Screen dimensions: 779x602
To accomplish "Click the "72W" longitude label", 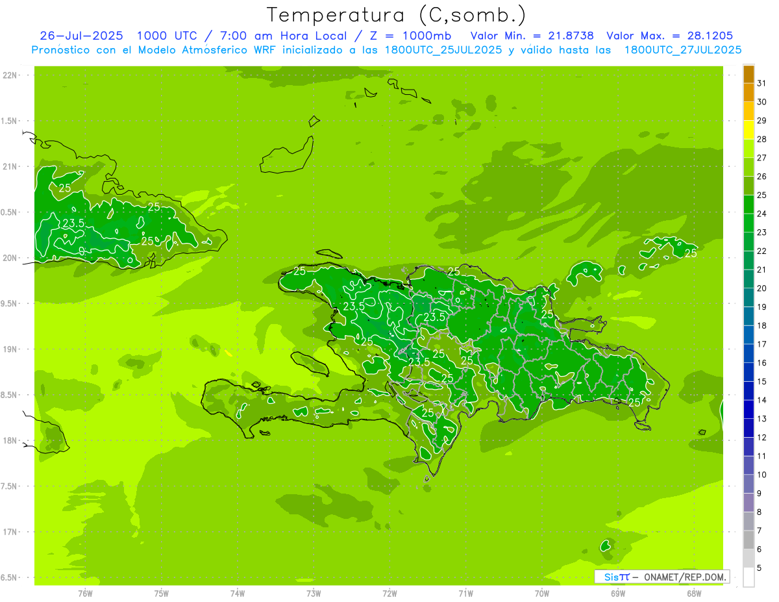I will coord(389,594).
